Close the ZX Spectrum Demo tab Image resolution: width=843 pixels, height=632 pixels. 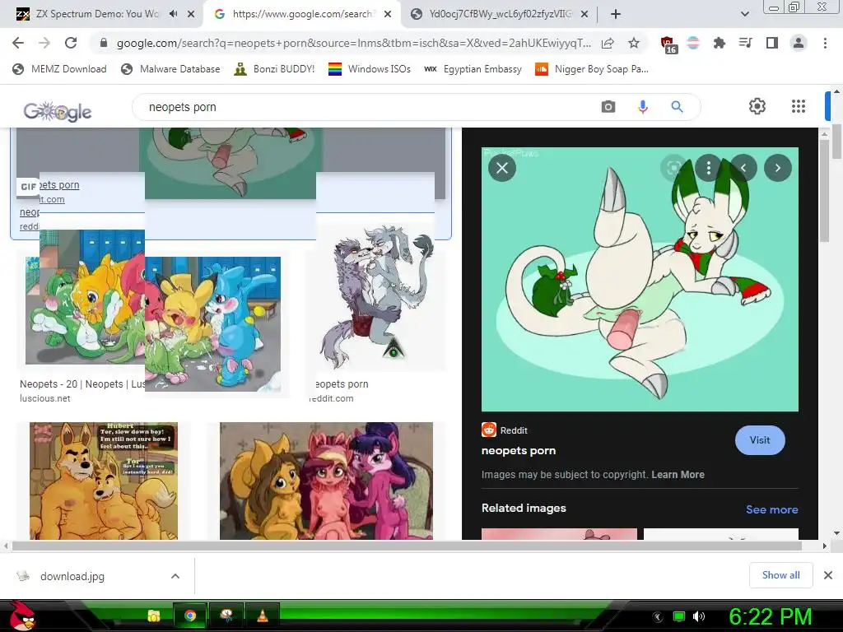tap(191, 14)
